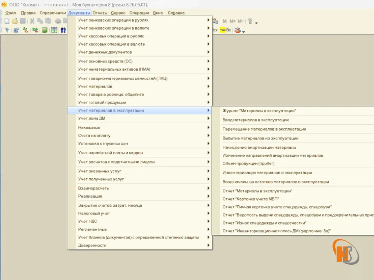Click the Дт Кт postings icon
The image size is (374, 280).
(x=26, y=30)
